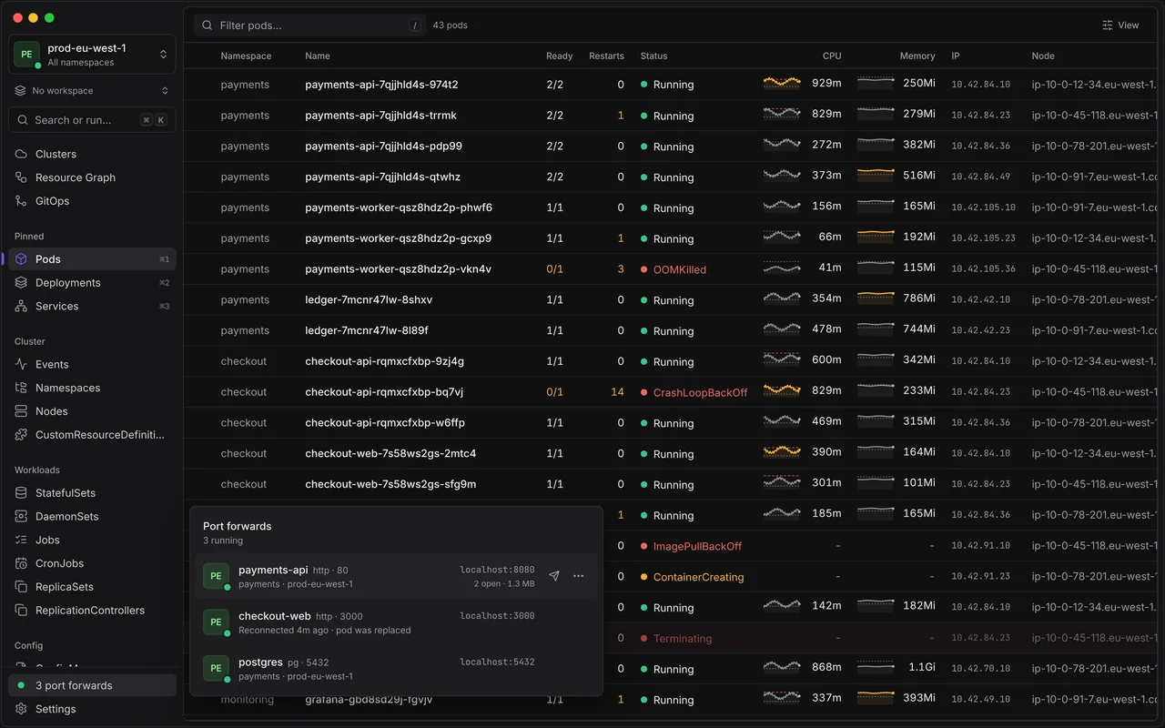Open GitOps in the sidebar
The width and height of the screenshot is (1165, 728).
coord(92,201)
